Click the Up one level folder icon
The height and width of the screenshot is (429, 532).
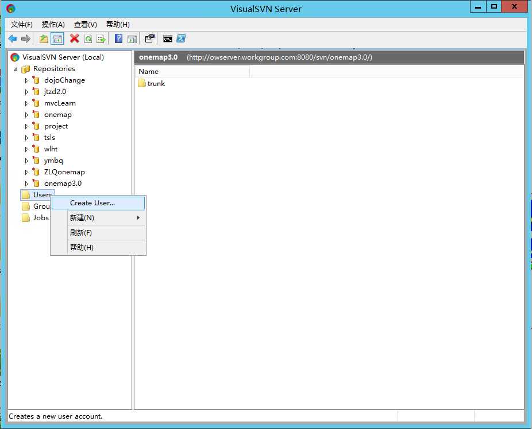pyautogui.click(x=44, y=38)
